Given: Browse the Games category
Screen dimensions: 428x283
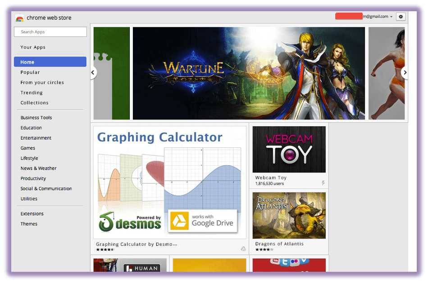Looking at the screenshot, I should pyautogui.click(x=27, y=148).
